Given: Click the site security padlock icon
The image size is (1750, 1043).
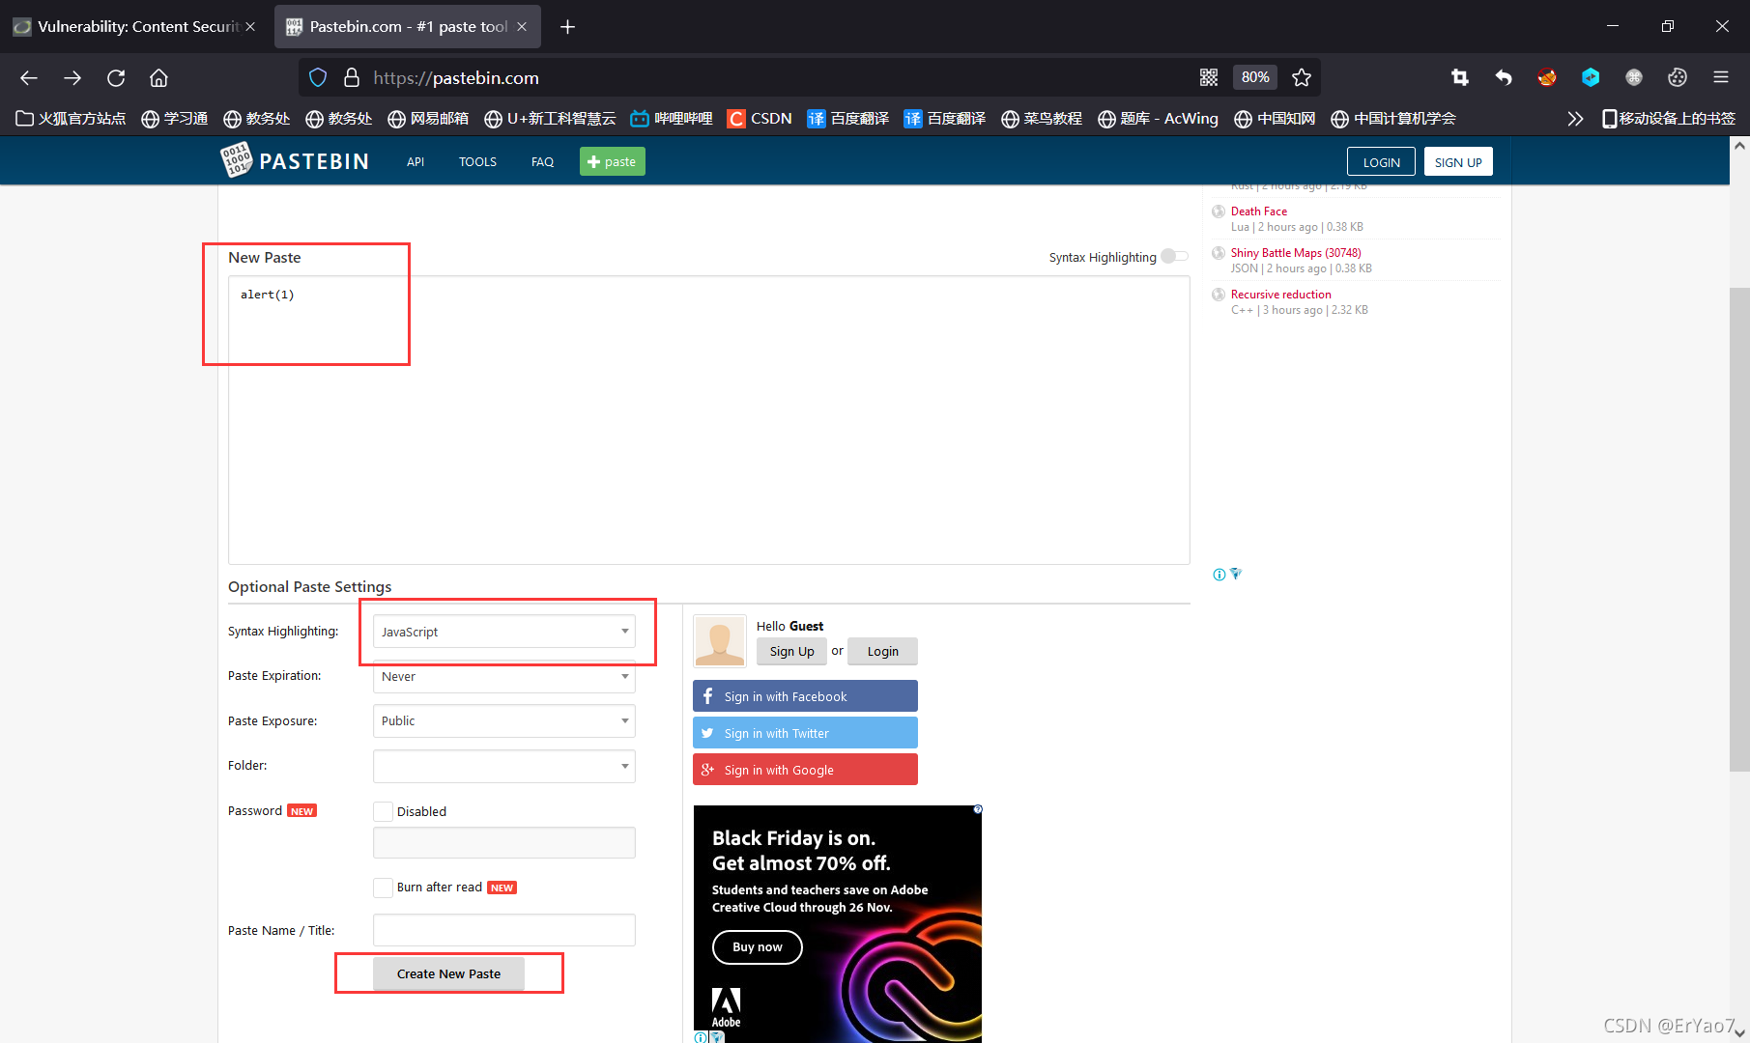Looking at the screenshot, I should coord(352,77).
